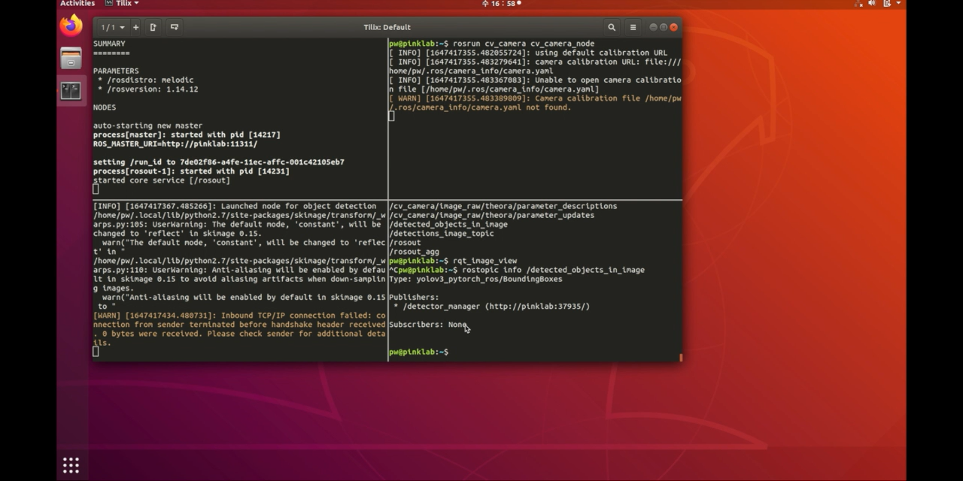Add terminal down split icon in Tilix header
Viewport: 963px width, 481px height.
point(175,27)
